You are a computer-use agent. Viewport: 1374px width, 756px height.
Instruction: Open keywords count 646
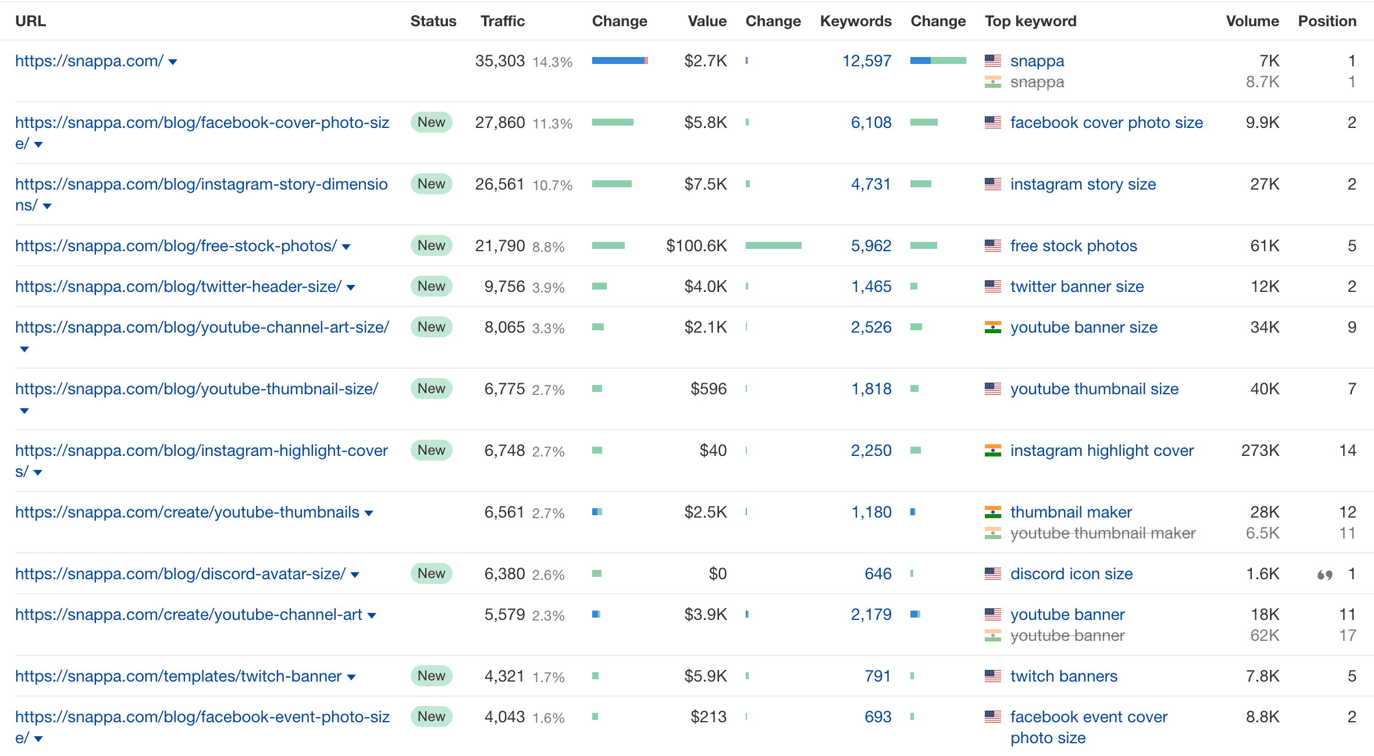pyautogui.click(x=878, y=574)
